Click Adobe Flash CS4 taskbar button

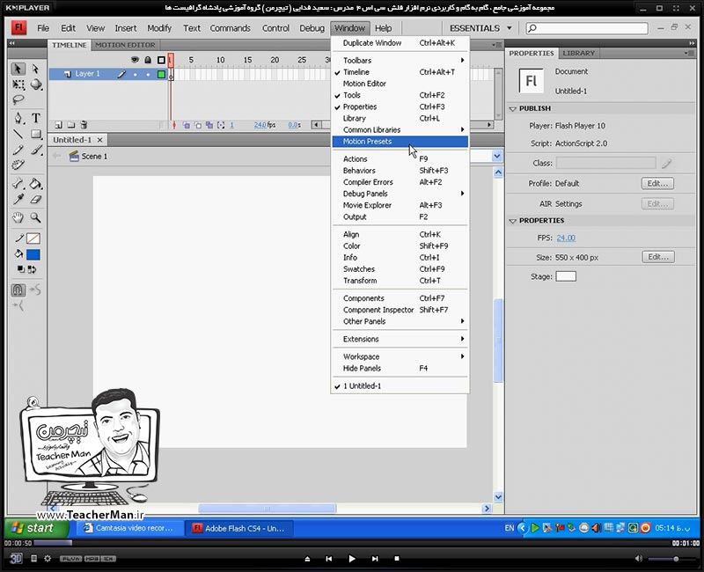pyautogui.click(x=239, y=529)
